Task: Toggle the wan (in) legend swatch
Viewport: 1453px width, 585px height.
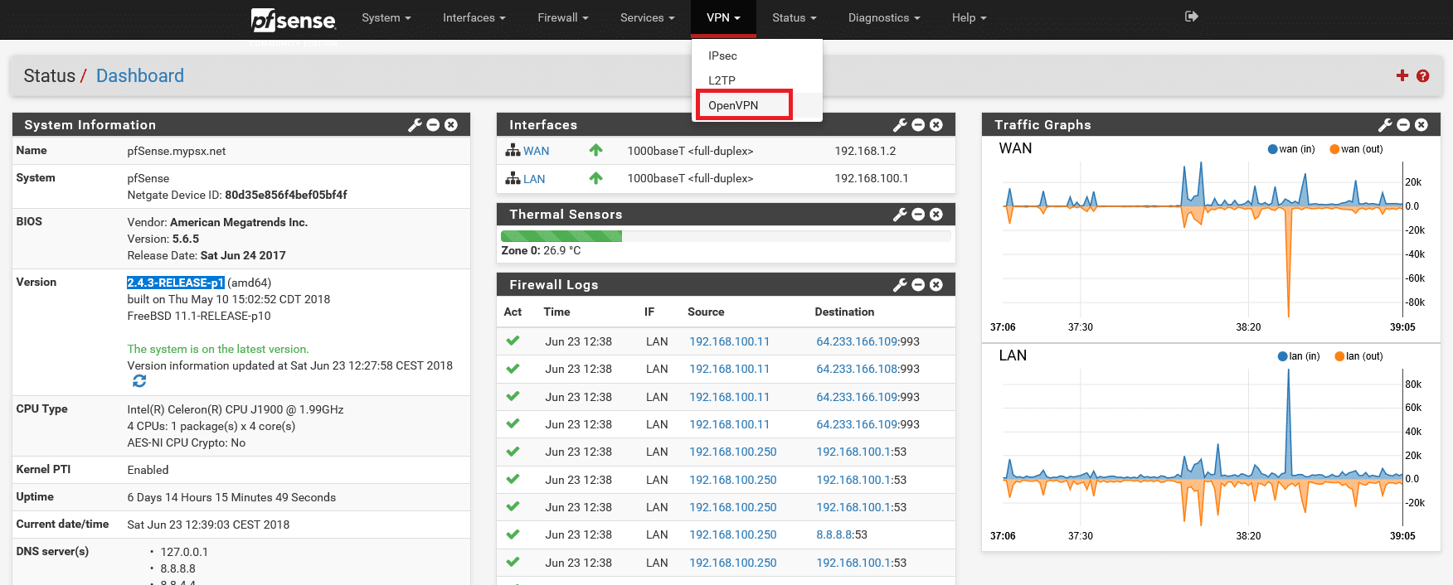Action: pos(1273,149)
